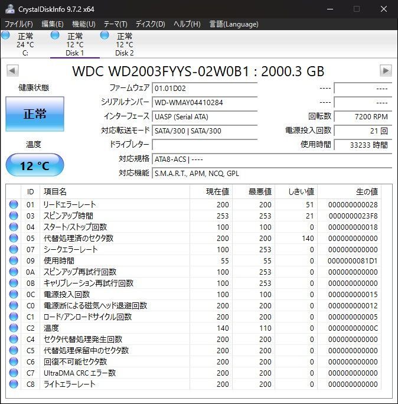398x404 pixels.
Task: Click status orb for スタート/ストップ回数 row
Action: point(14,227)
